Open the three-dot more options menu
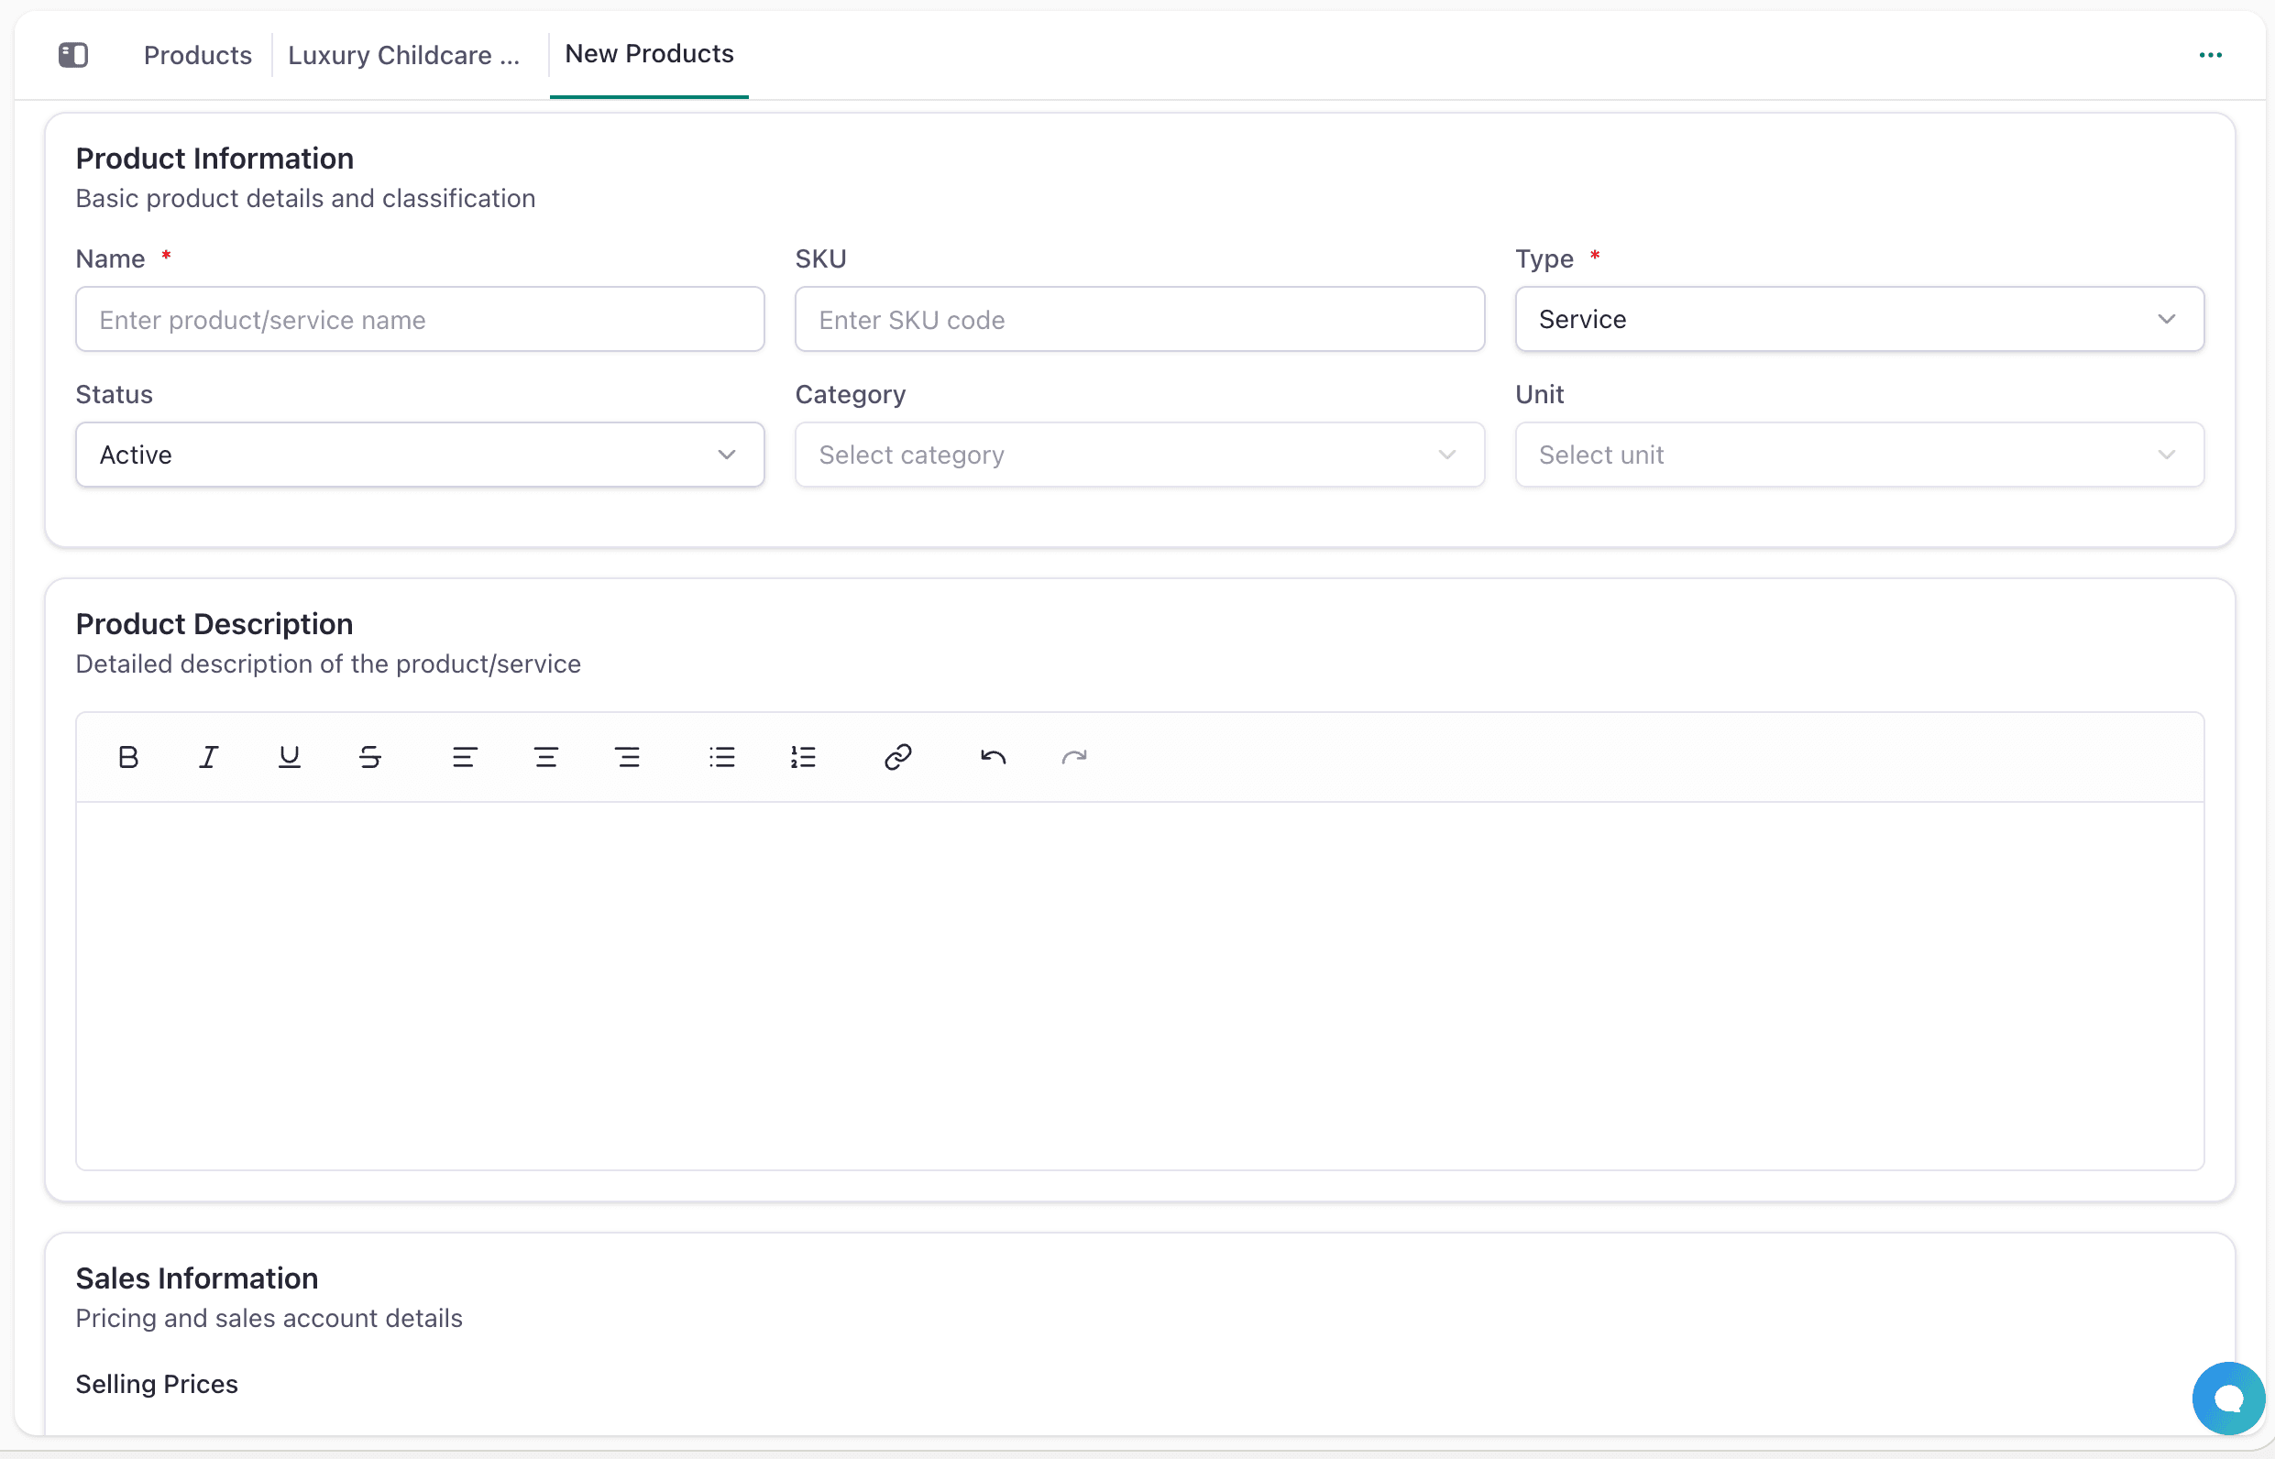Image resolution: width=2275 pixels, height=1459 pixels. 2210,55
